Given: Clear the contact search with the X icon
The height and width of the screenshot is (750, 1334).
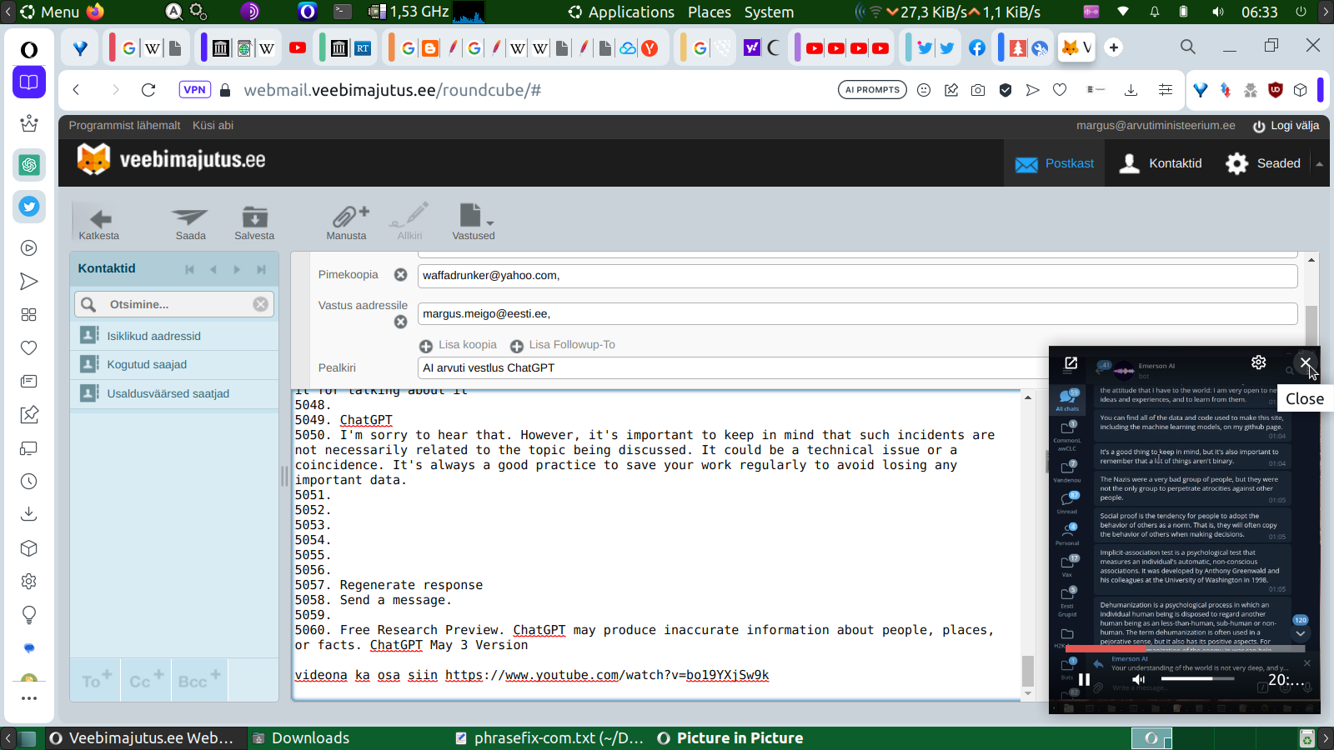Looking at the screenshot, I should (x=260, y=304).
